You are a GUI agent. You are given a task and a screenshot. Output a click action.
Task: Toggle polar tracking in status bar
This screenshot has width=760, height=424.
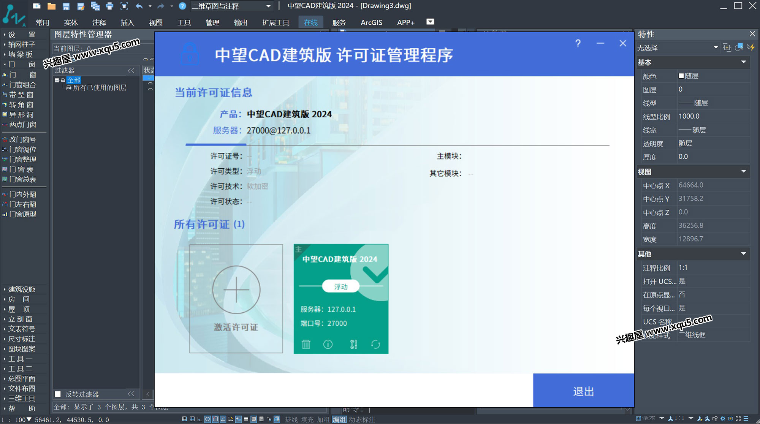click(x=207, y=419)
